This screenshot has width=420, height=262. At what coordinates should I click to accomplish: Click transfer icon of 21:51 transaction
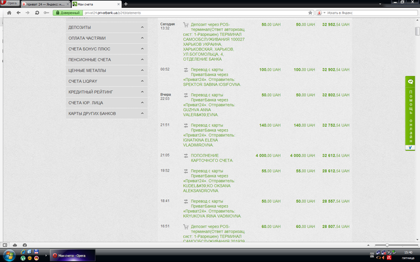tap(186, 125)
